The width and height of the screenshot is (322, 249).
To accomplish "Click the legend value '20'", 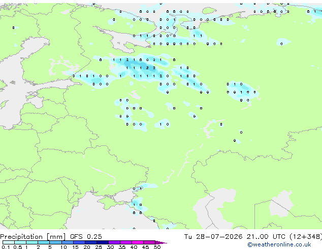I will click(x=87, y=247).
